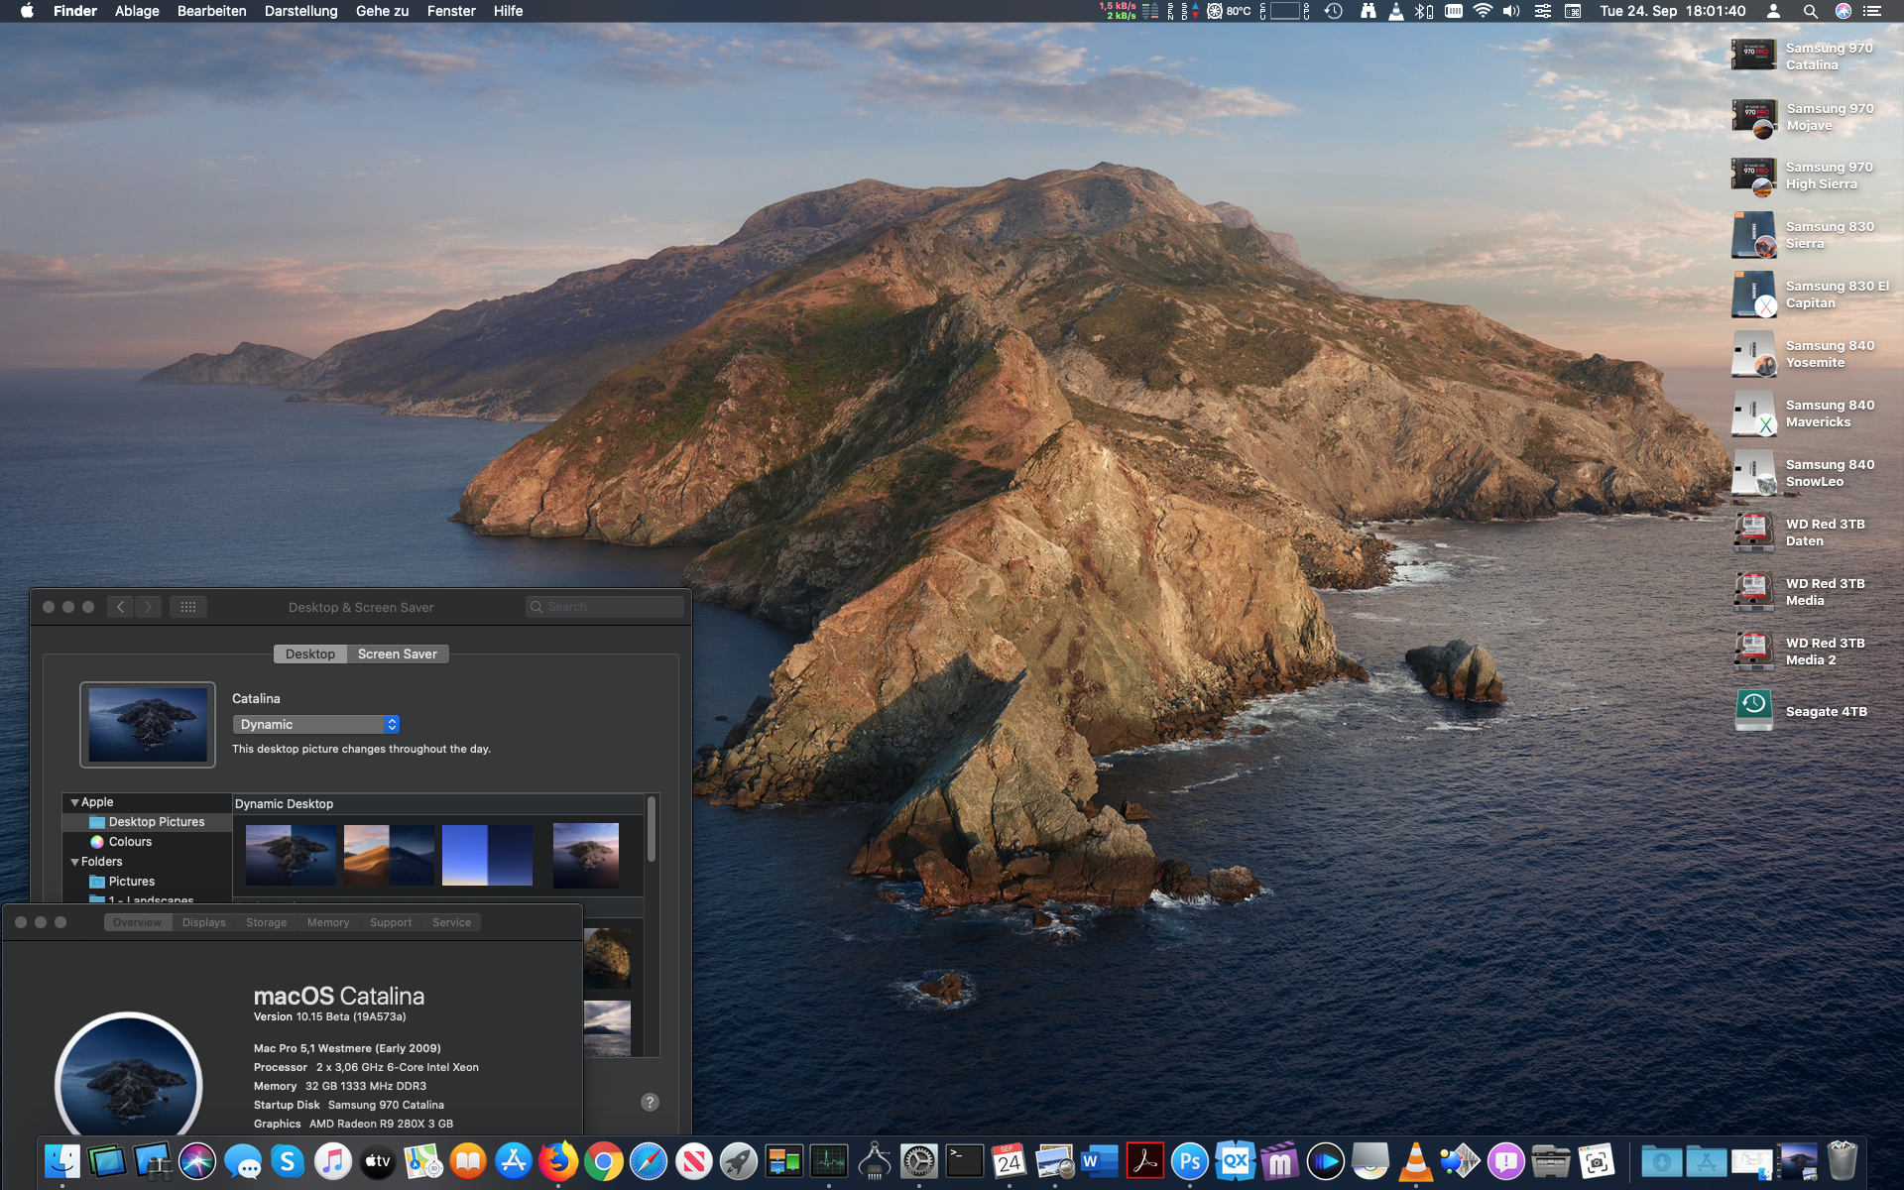Launch Photoshop from the dock
This screenshot has width=1904, height=1190.
1189,1161
